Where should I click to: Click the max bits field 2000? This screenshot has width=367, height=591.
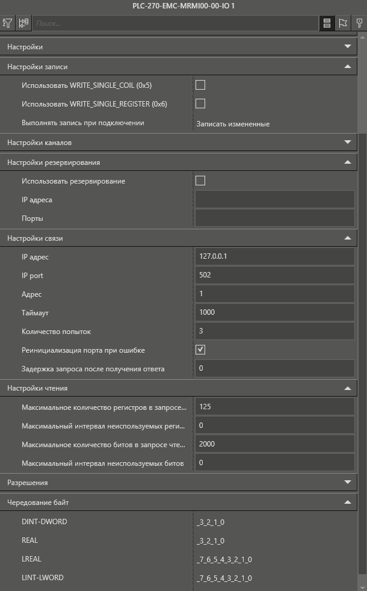(275, 444)
